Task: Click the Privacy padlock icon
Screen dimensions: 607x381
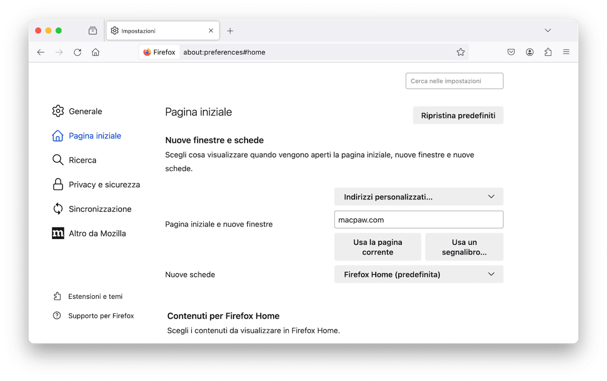Action: pyautogui.click(x=58, y=185)
